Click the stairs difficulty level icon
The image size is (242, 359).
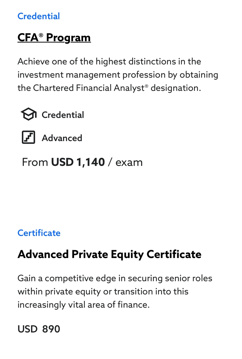(x=29, y=137)
